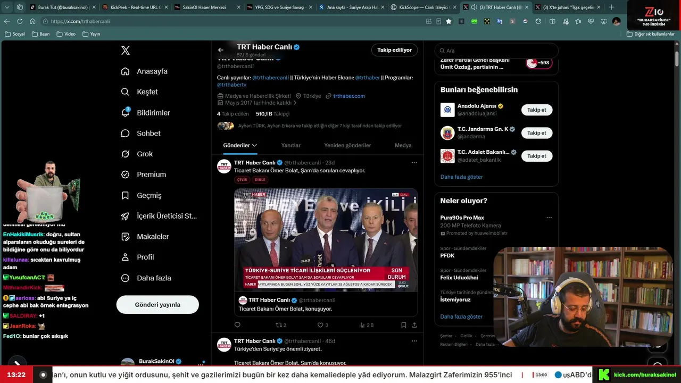Like the post with 3 likes

tap(322, 325)
